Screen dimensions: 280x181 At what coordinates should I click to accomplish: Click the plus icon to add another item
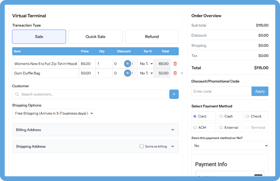pos(181,73)
